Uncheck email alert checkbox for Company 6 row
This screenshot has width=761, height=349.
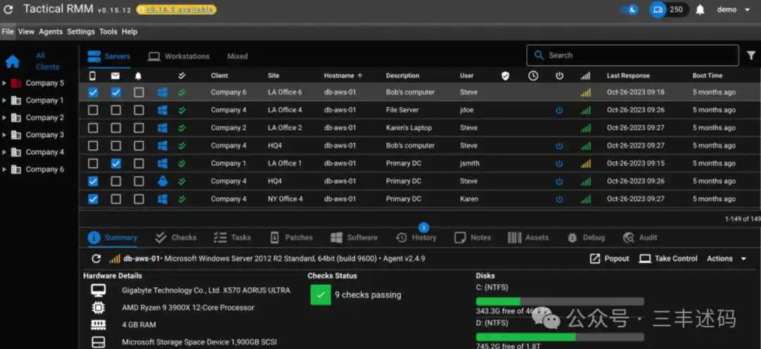(116, 92)
